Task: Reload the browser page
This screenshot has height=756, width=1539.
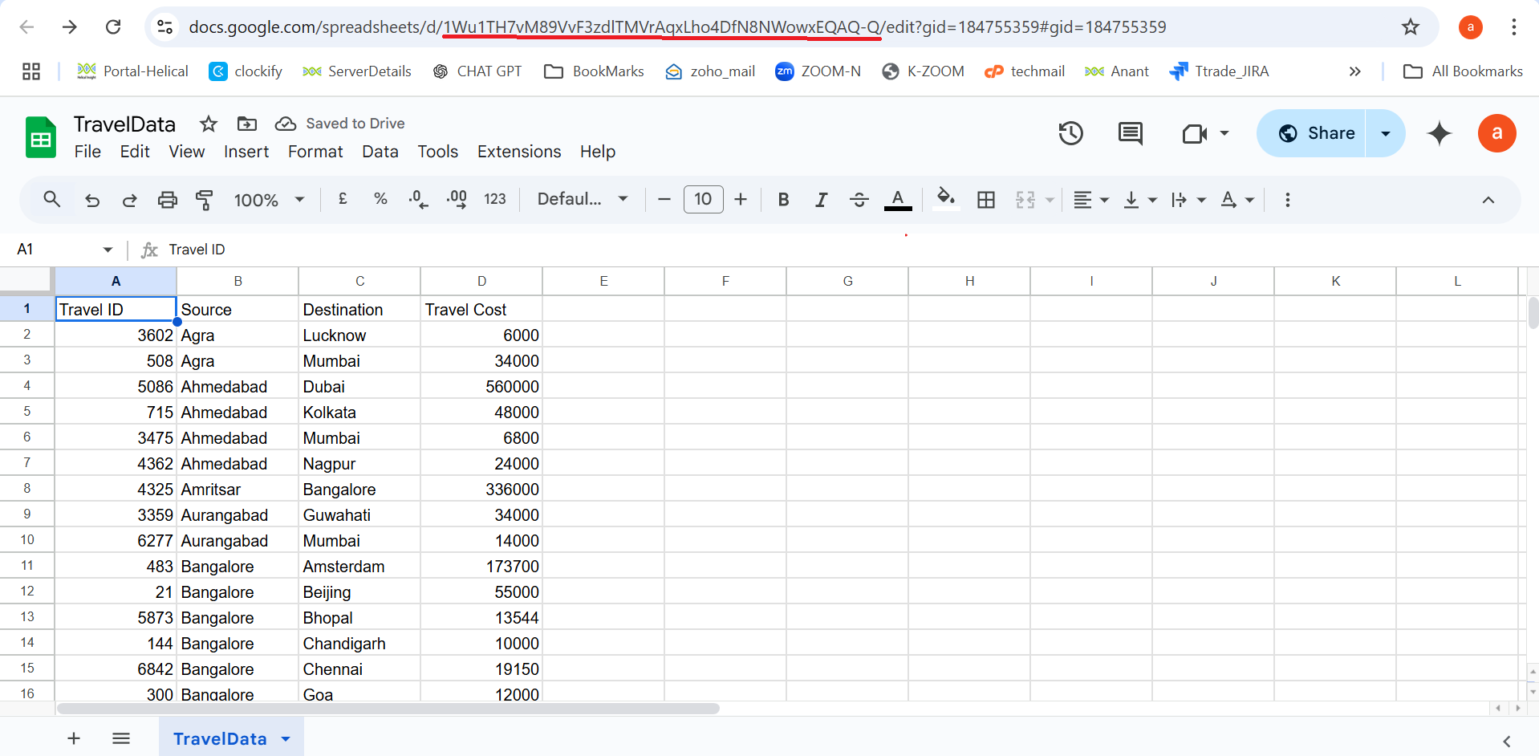Action: point(113,27)
